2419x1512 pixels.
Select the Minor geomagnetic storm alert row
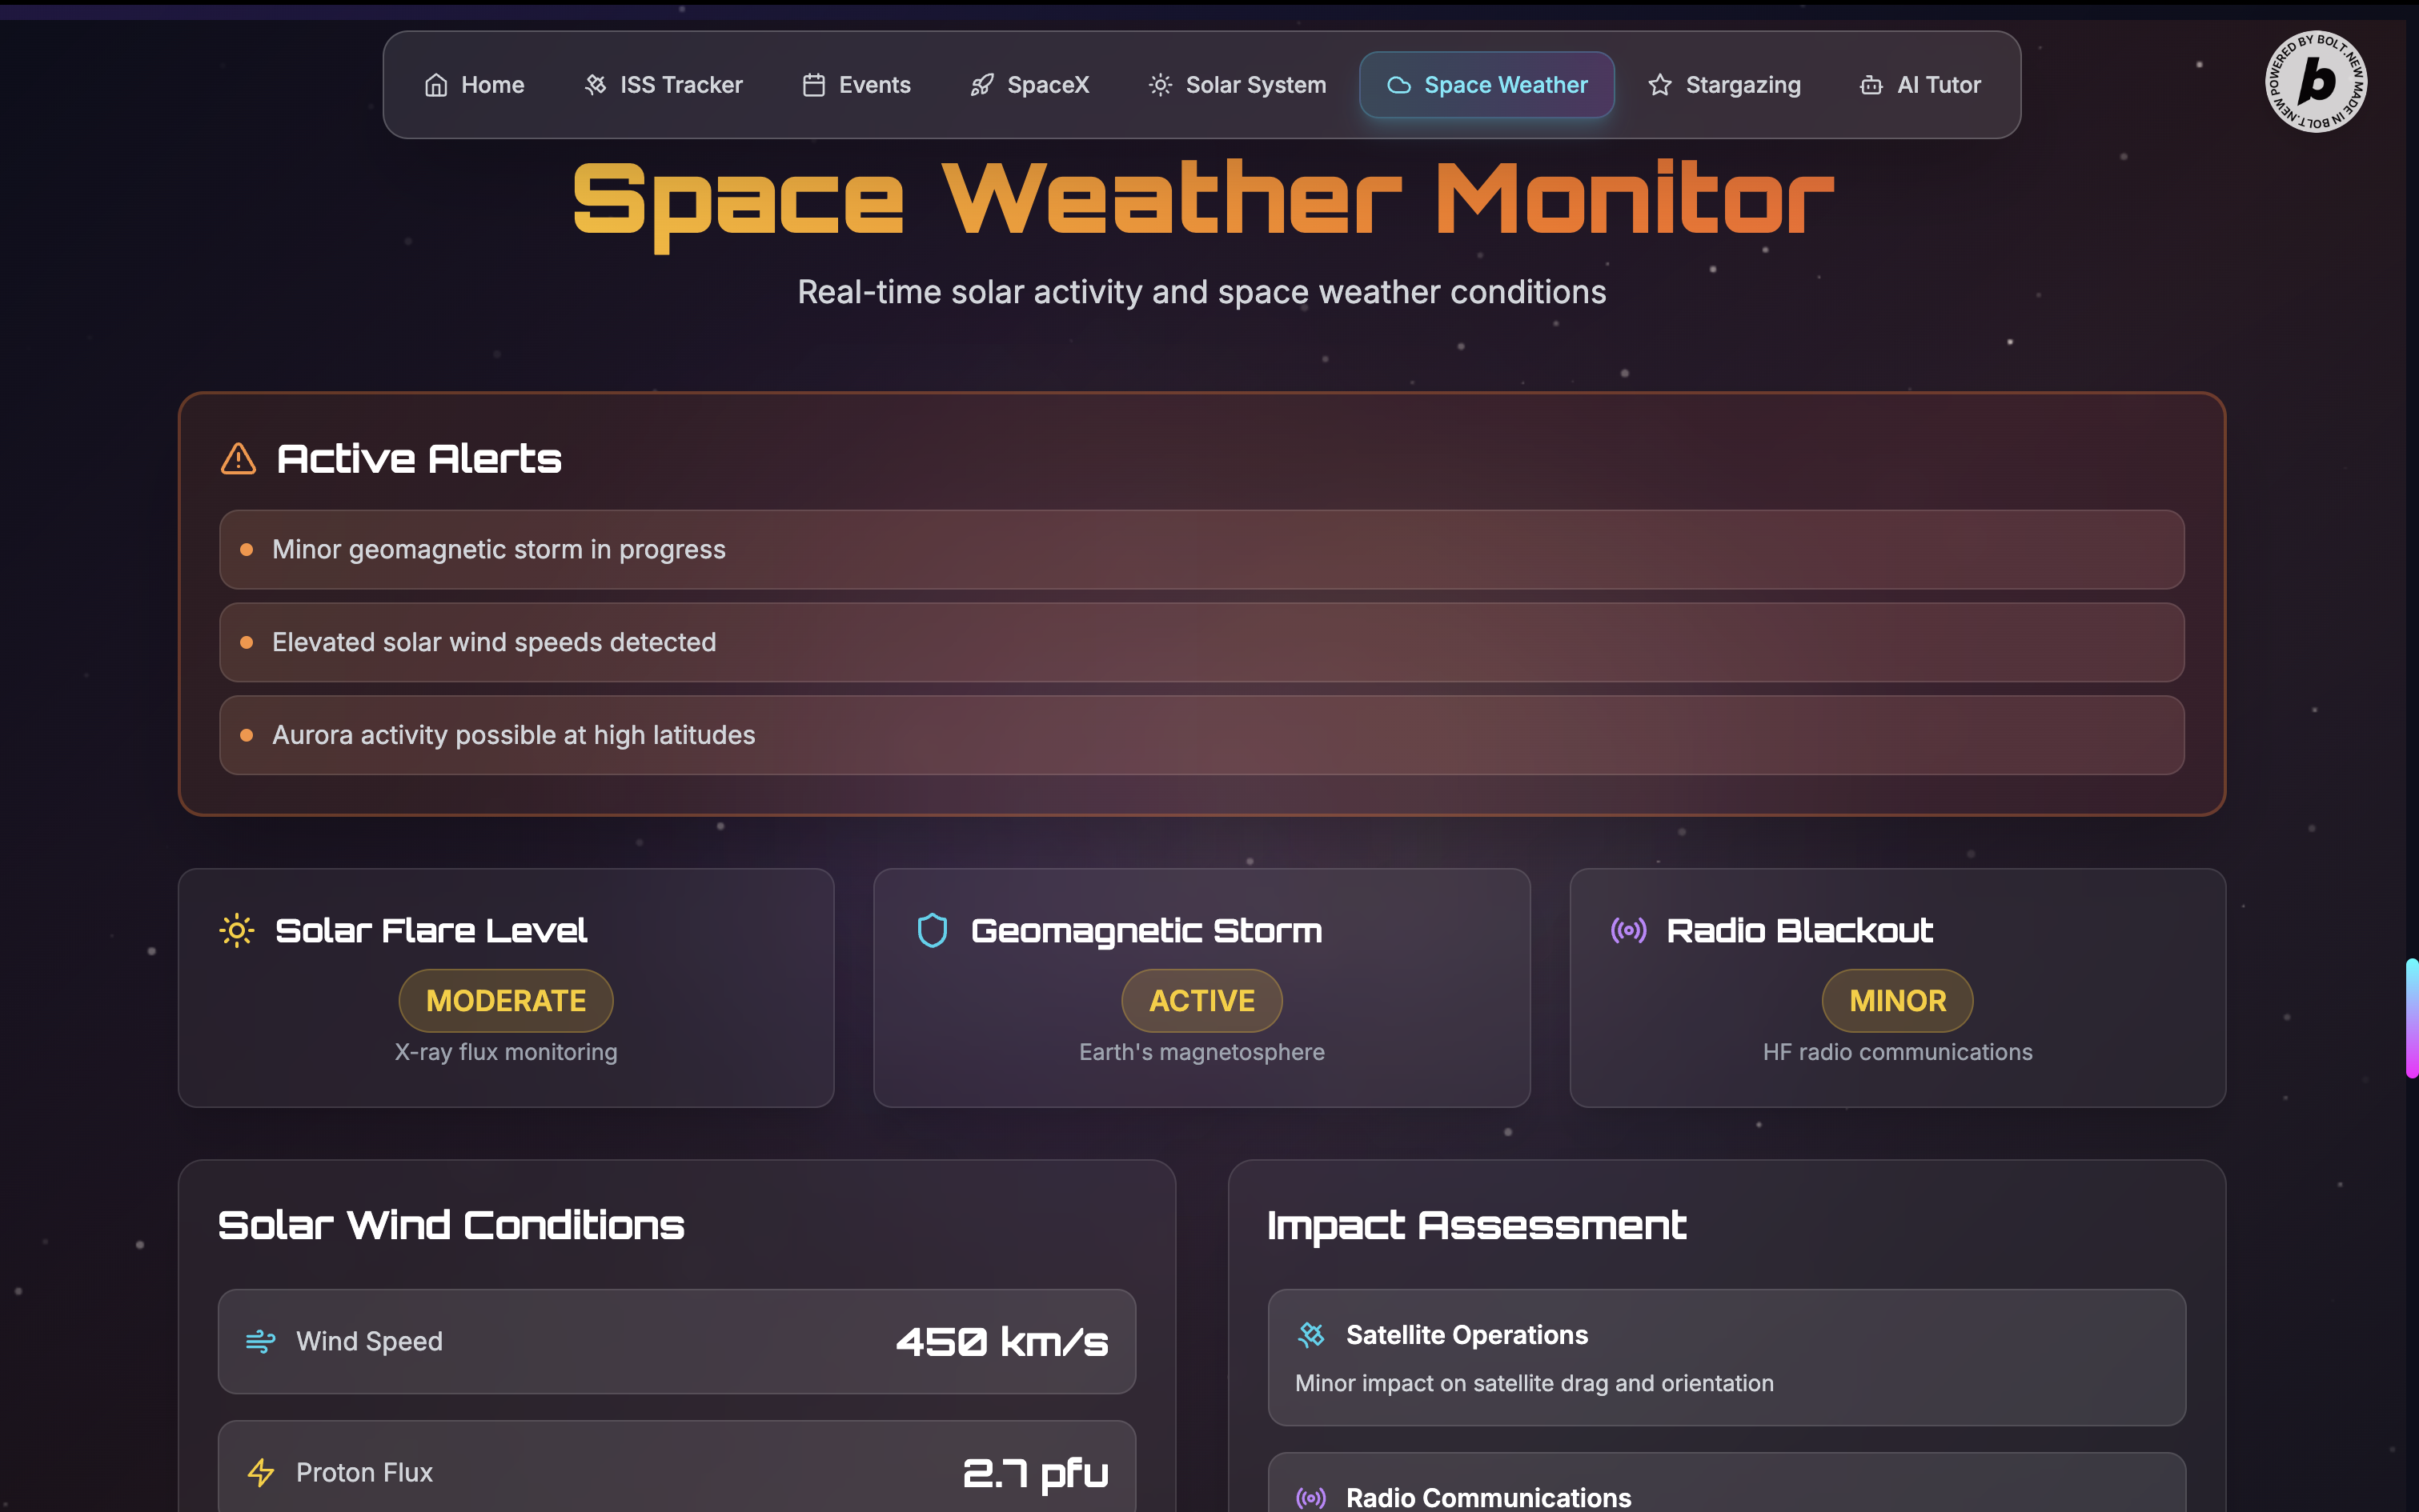(1201, 550)
